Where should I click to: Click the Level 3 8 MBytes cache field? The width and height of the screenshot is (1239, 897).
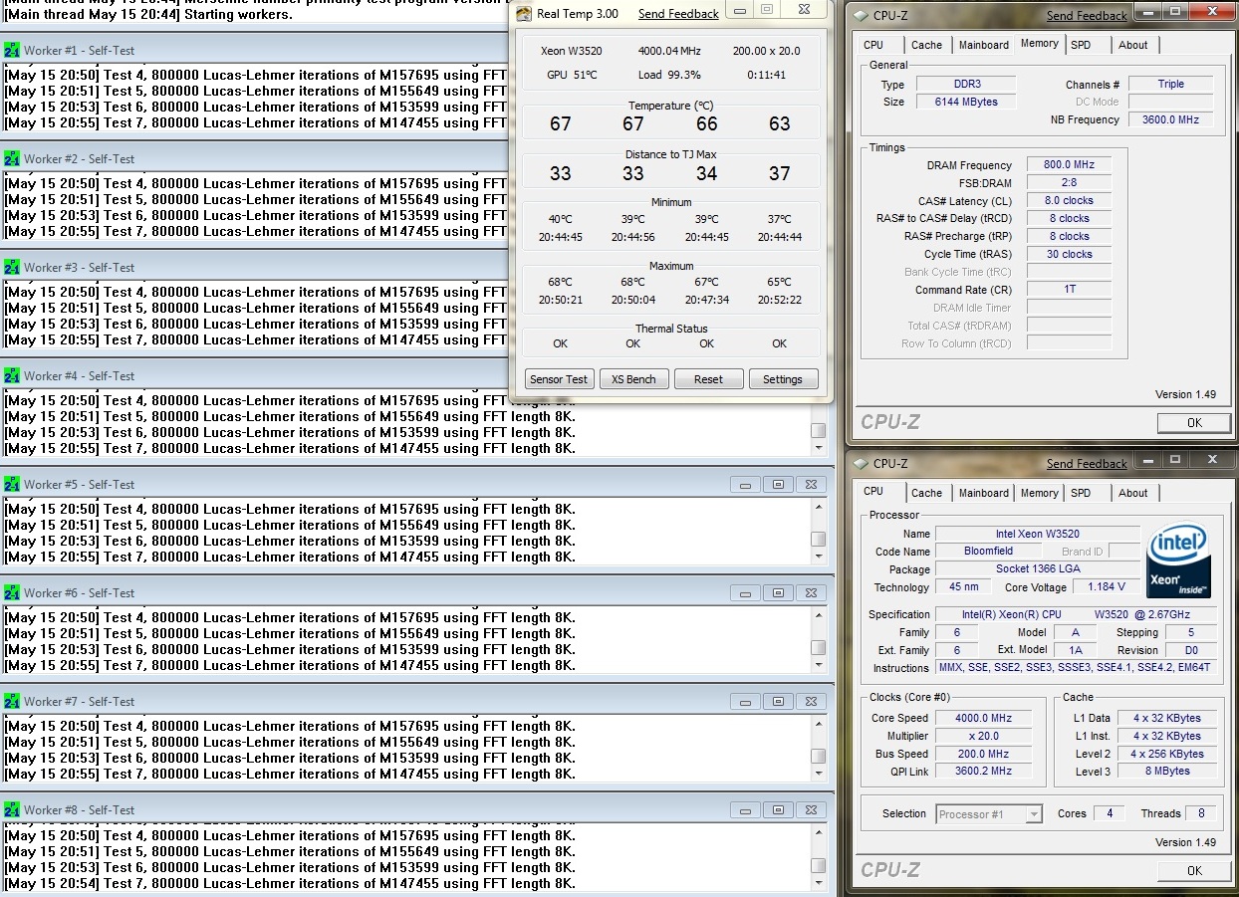[1165, 772]
